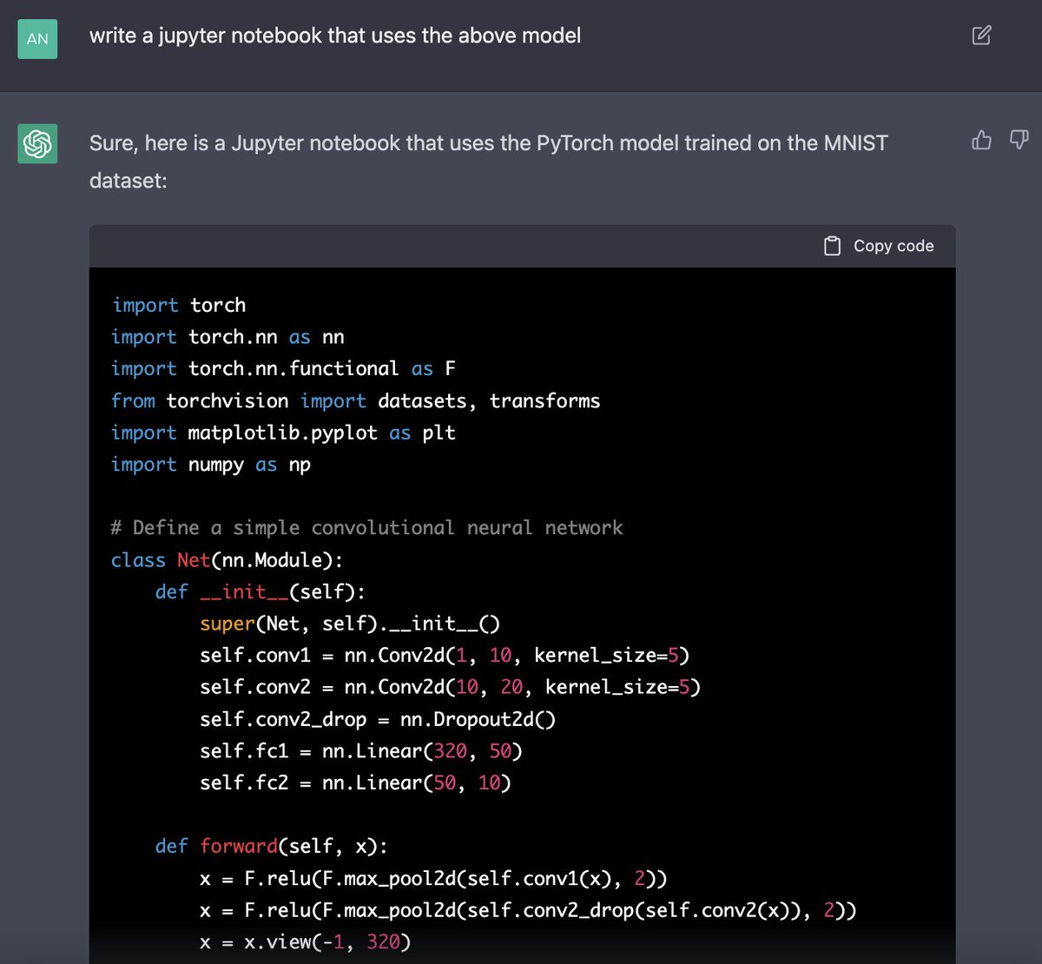This screenshot has height=964, width=1042.
Task: Click the comment "# Define a simple convolutional neural network"
Action: pyautogui.click(x=366, y=528)
